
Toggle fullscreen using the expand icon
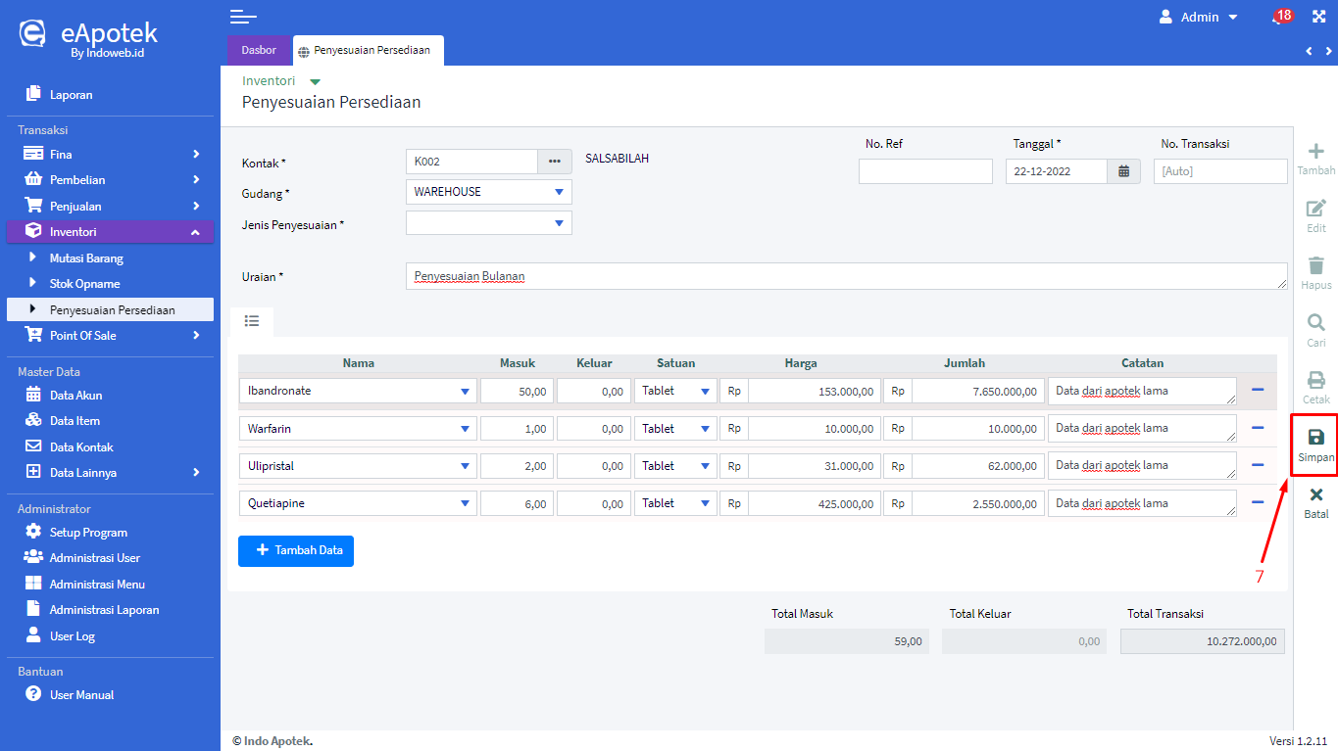click(1317, 17)
